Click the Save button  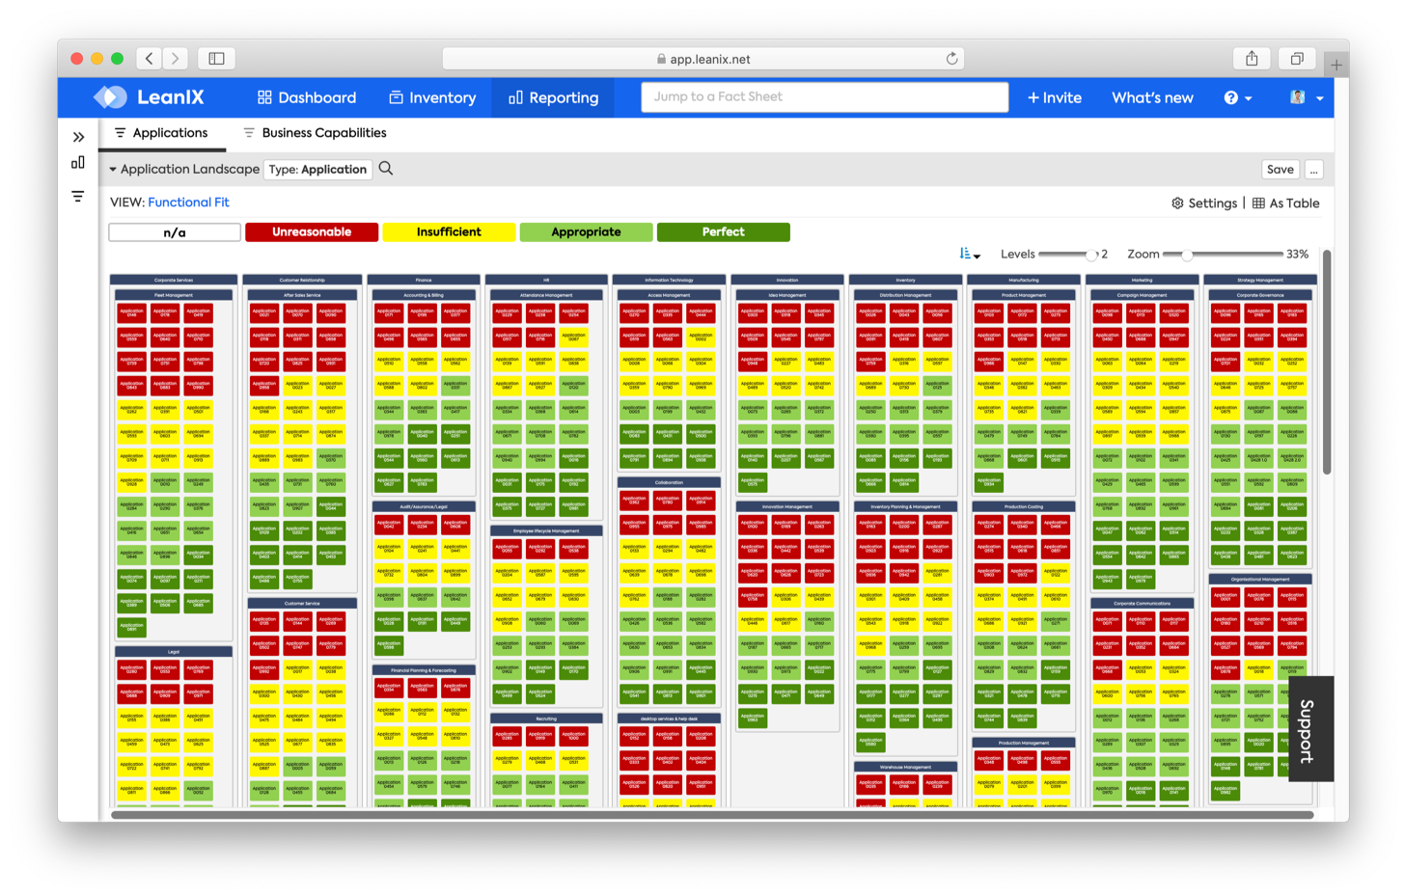point(1280,169)
